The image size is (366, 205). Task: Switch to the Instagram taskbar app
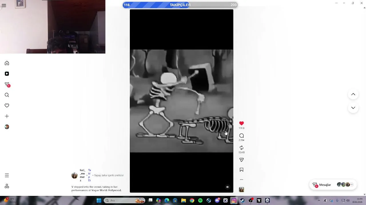pyautogui.click(x=234, y=200)
